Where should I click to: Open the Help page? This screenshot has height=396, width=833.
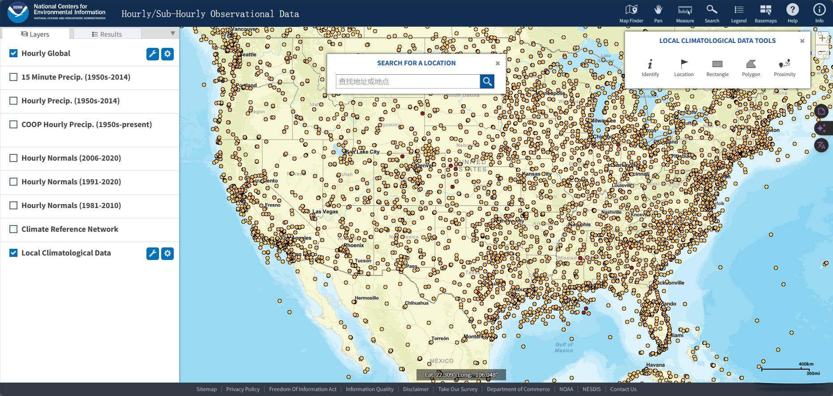coord(792,14)
